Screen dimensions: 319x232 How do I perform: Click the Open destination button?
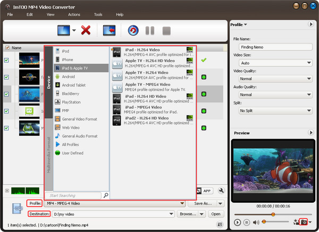tap(216, 214)
